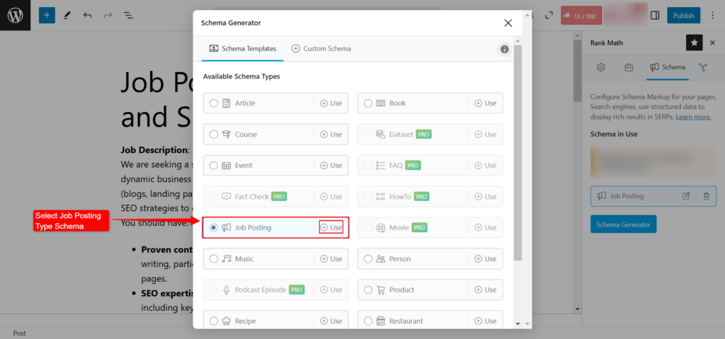Click Use for Person schema
Screen dimensions: 725x339
click(x=486, y=258)
